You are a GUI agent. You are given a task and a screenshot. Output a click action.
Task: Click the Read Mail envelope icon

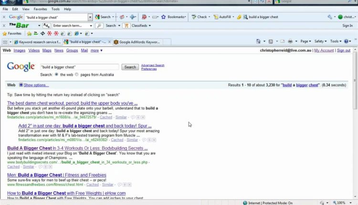(283, 41)
